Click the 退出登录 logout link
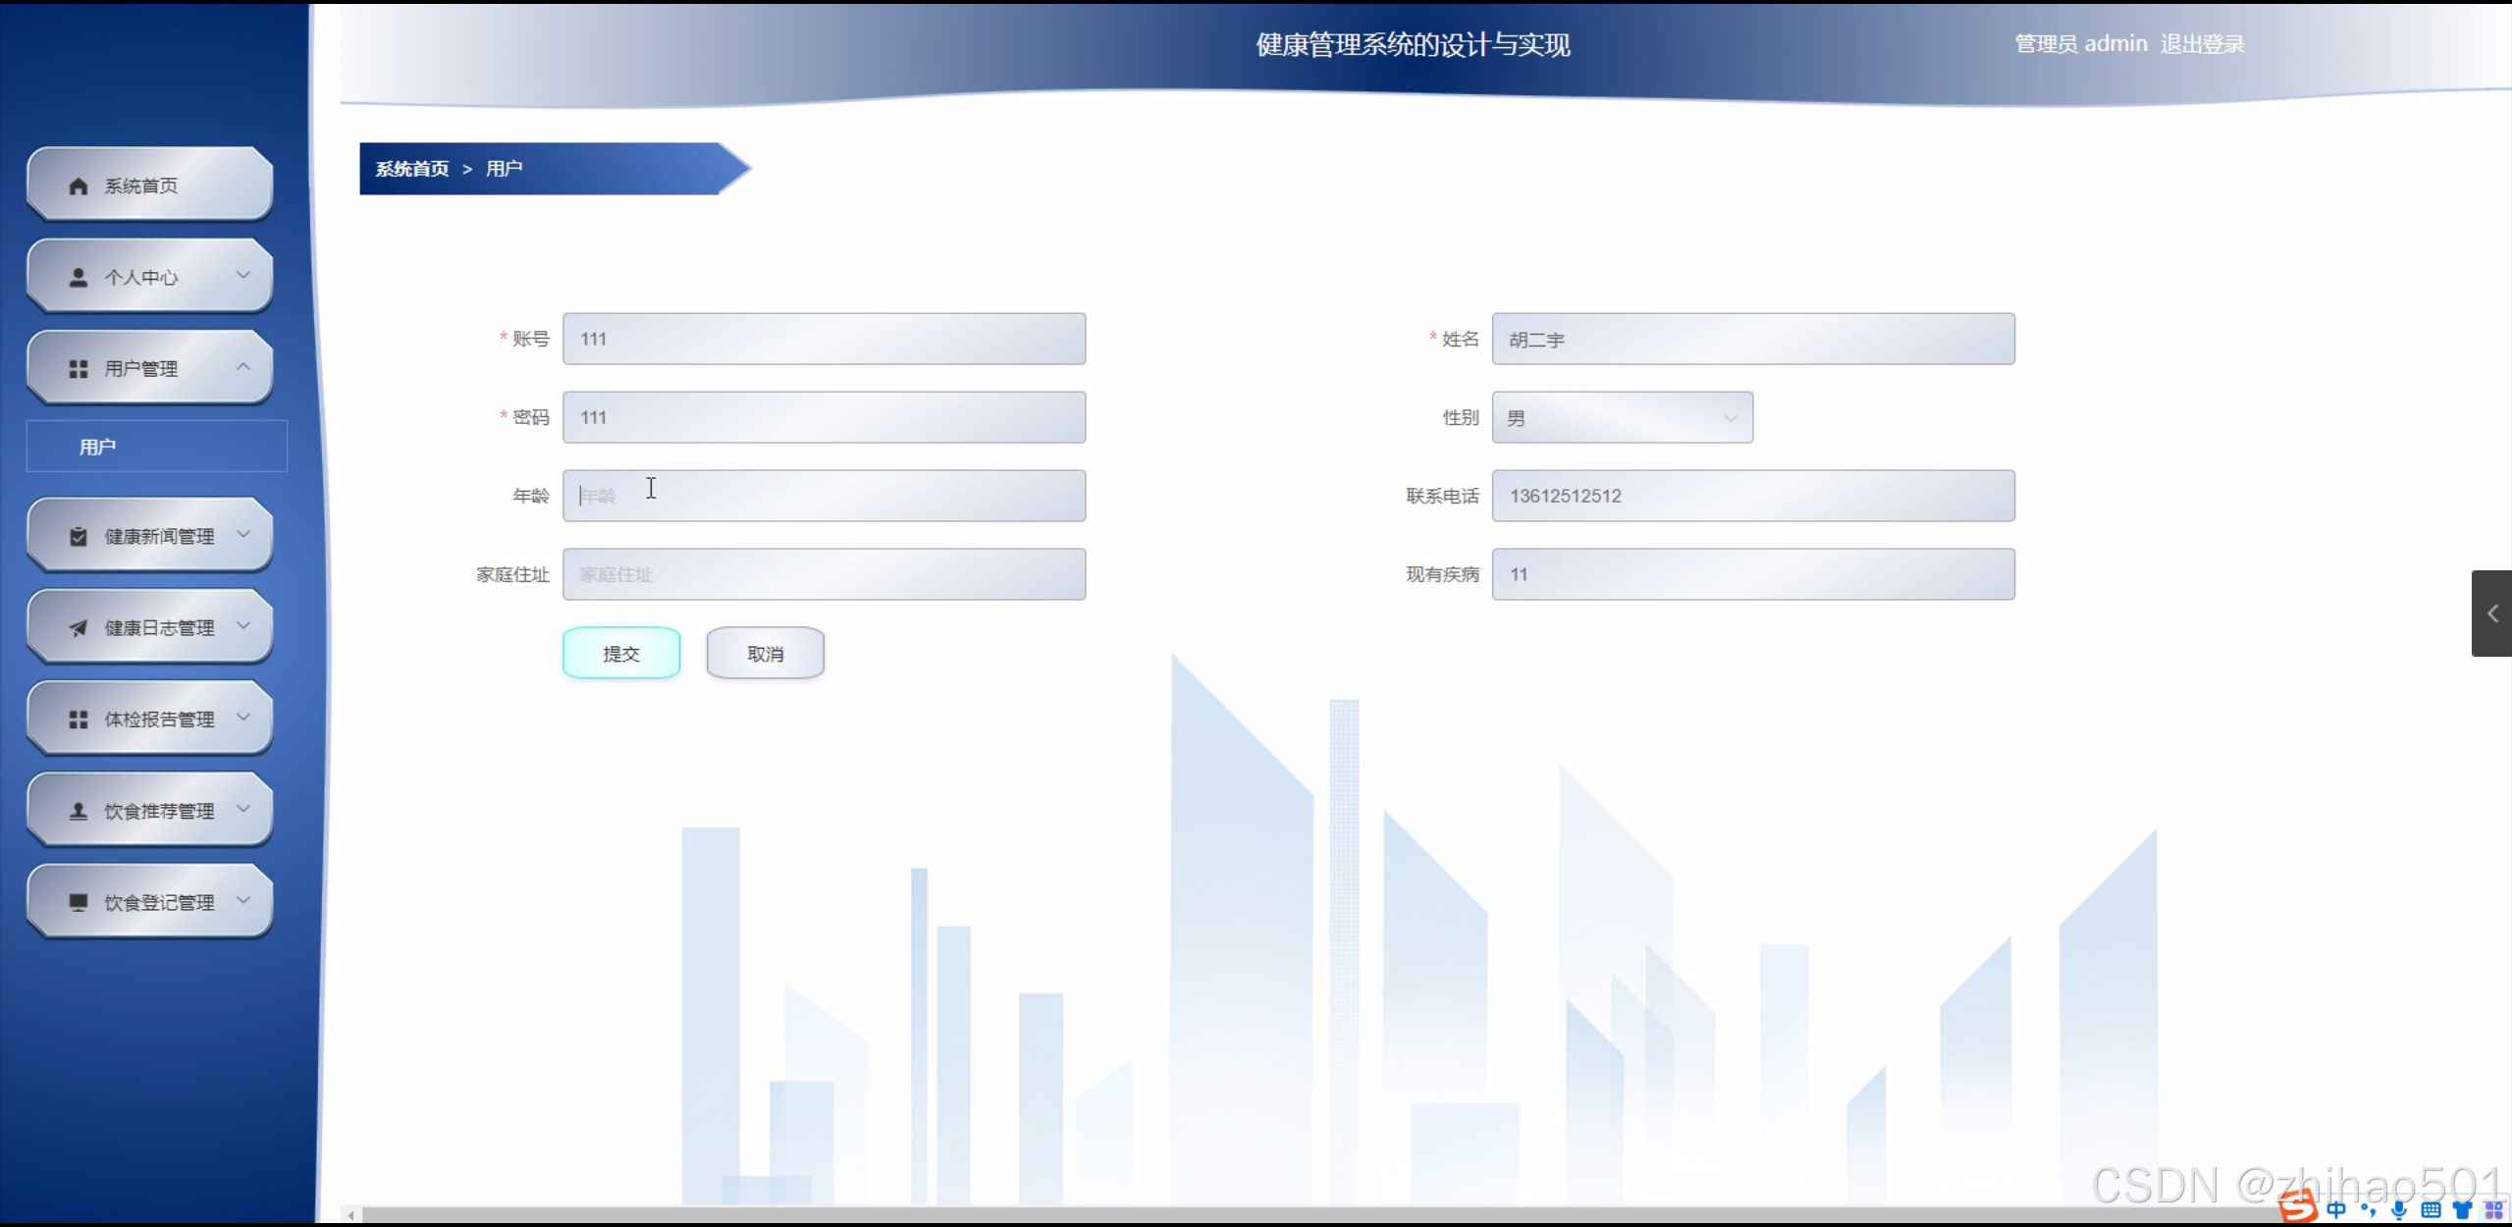 pos(2202,44)
